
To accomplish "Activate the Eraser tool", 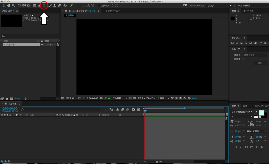I will coord(59,5).
